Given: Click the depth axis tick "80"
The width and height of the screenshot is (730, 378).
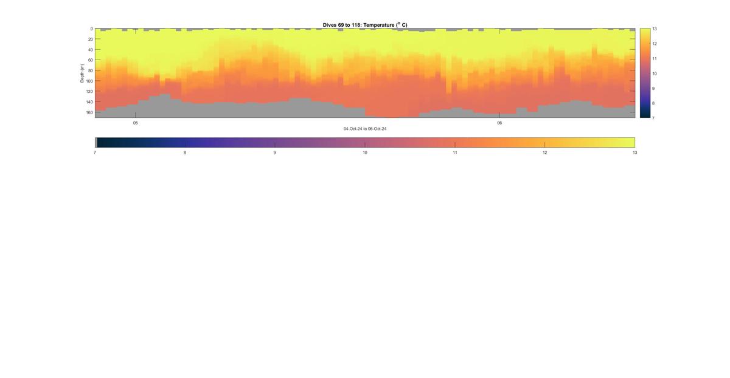Looking at the screenshot, I should (90, 70).
